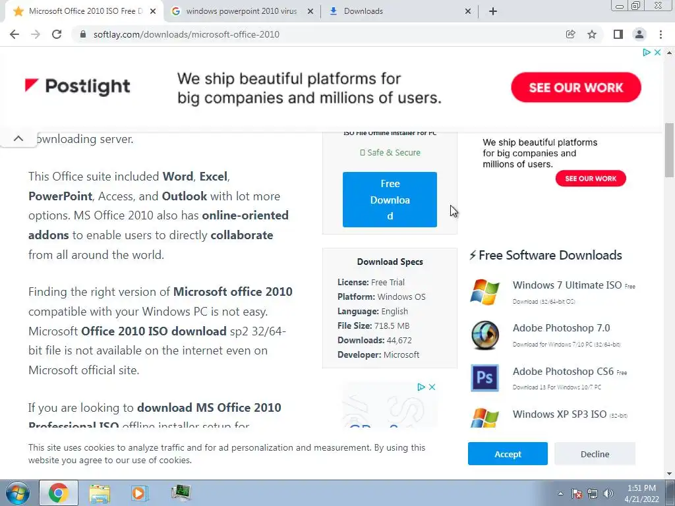Click the browser forward arrow
This screenshot has width=675, height=506.
coord(36,34)
